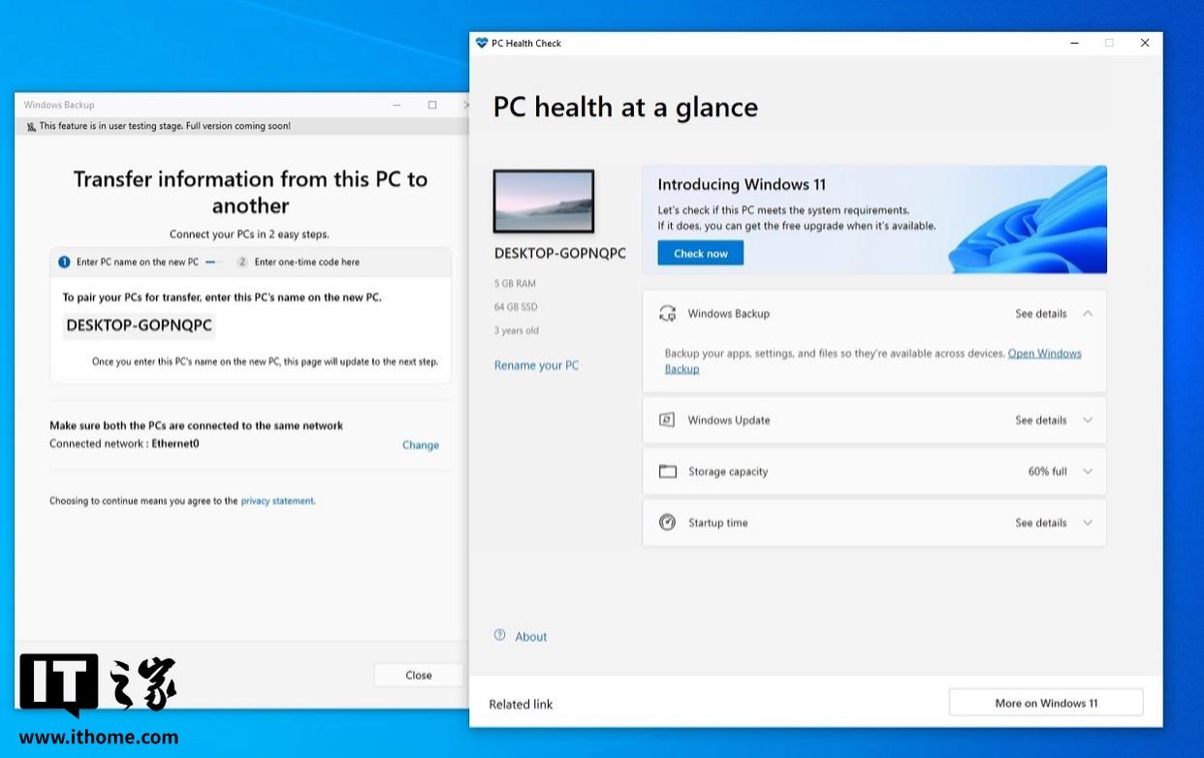Click the Startup time row label
Viewport: 1204px width, 758px height.
click(x=717, y=523)
